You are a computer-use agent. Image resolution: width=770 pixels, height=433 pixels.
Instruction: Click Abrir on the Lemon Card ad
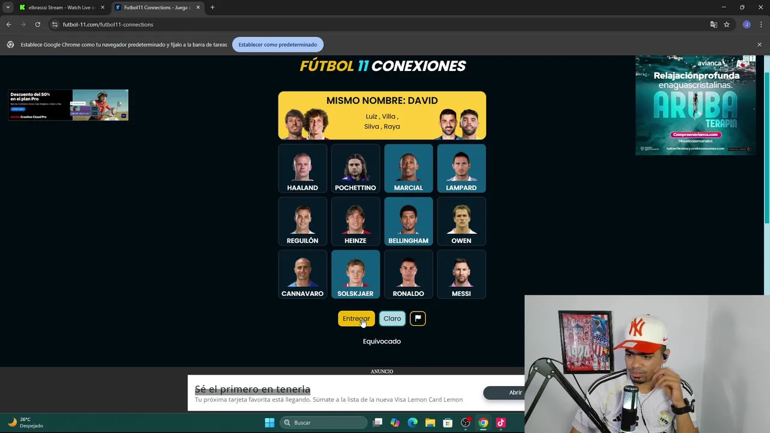pyautogui.click(x=514, y=393)
